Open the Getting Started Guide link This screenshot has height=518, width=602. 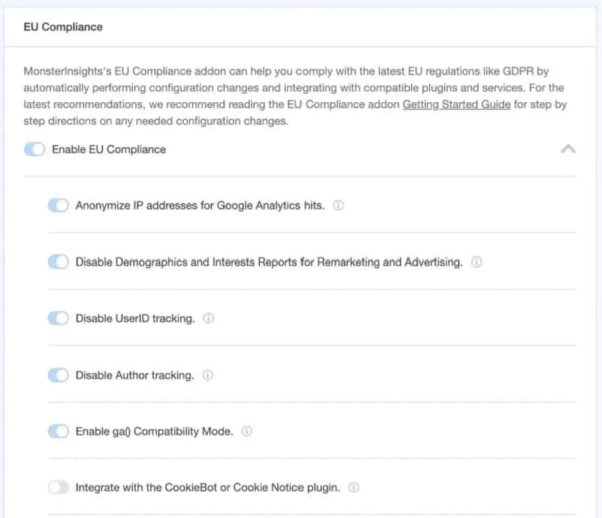click(x=456, y=104)
